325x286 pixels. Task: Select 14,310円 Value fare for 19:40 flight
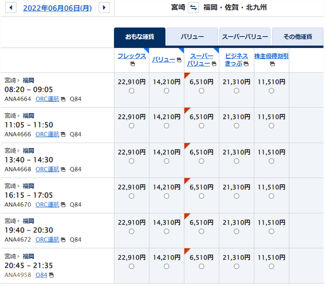(166, 231)
